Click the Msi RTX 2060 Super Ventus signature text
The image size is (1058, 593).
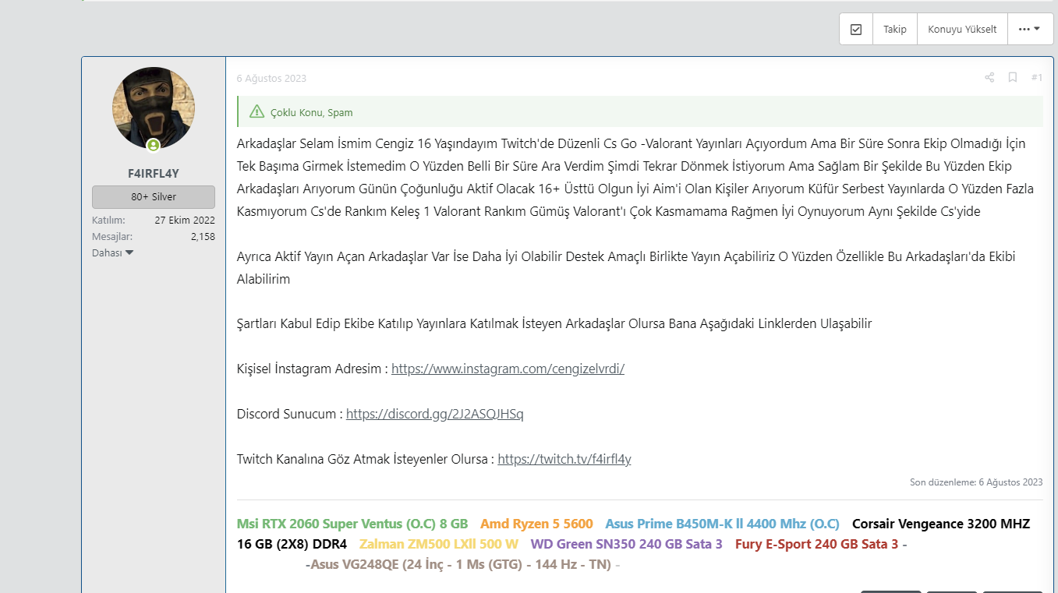(x=352, y=524)
